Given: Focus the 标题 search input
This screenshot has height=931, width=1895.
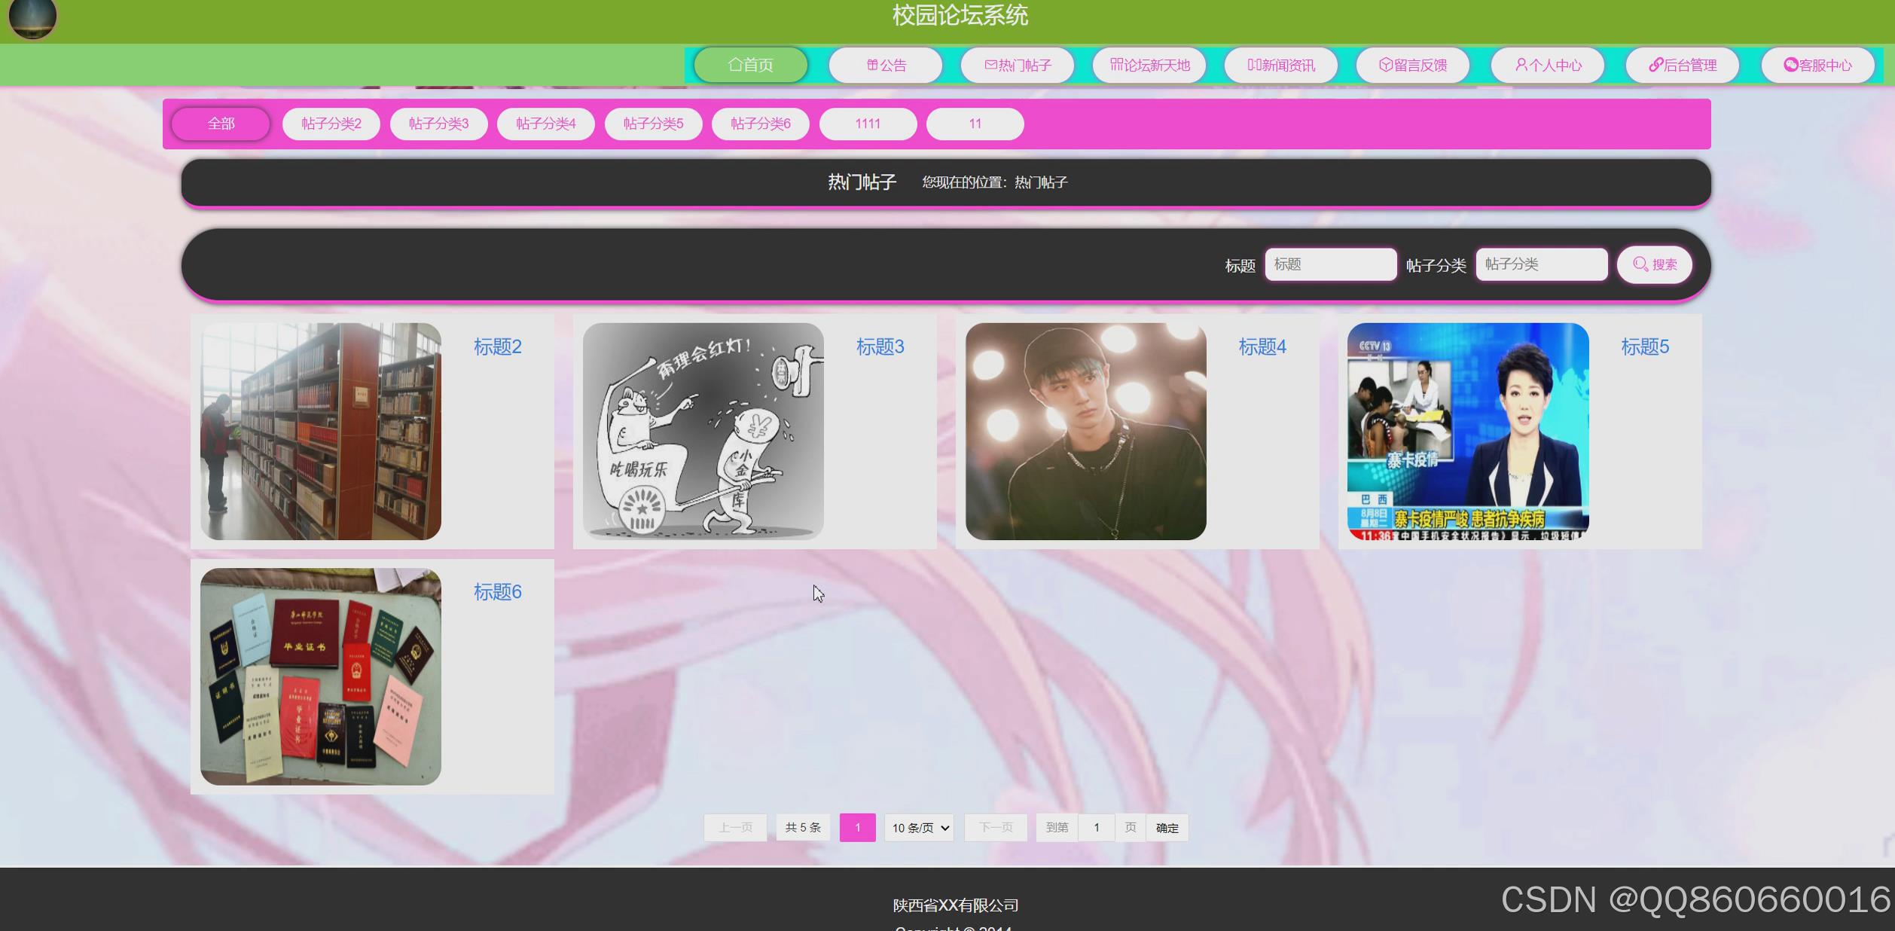Looking at the screenshot, I should [x=1331, y=264].
